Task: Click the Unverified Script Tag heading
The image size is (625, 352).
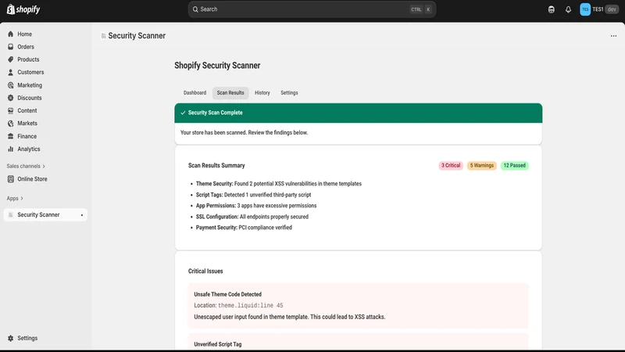Action: [218, 344]
